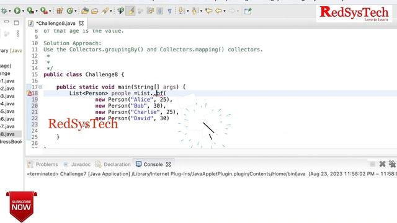
Task: Click the Debug bug icon in toolbar
Action: pos(4,11)
